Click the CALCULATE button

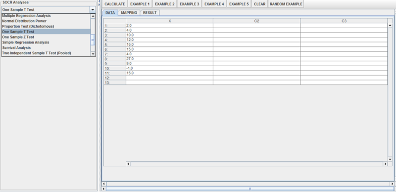tap(115, 4)
